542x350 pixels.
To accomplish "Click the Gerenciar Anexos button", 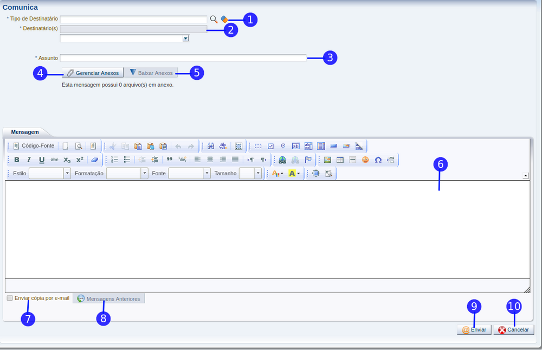I will point(93,73).
